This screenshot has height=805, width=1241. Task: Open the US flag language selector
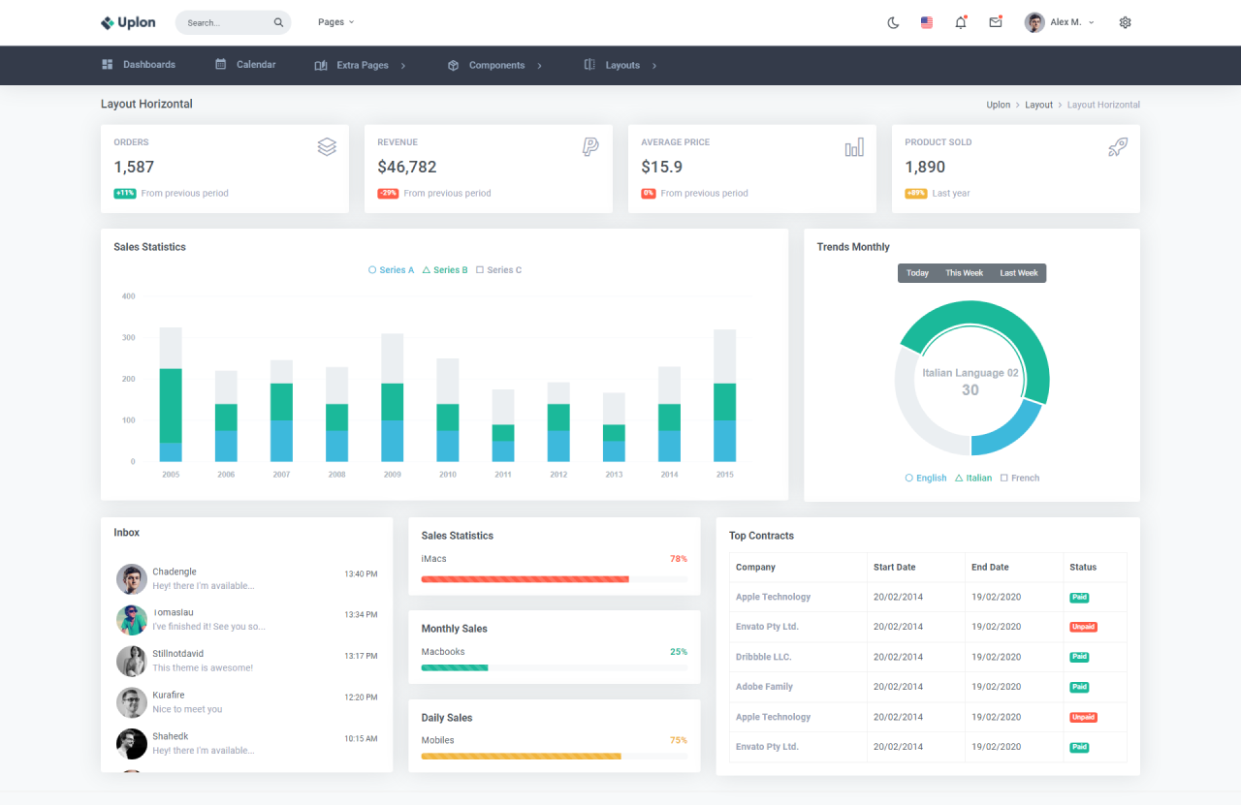point(927,22)
